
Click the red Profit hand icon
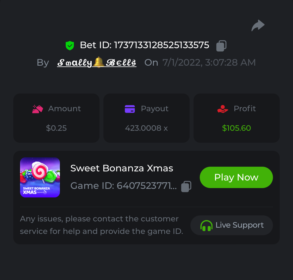223,109
